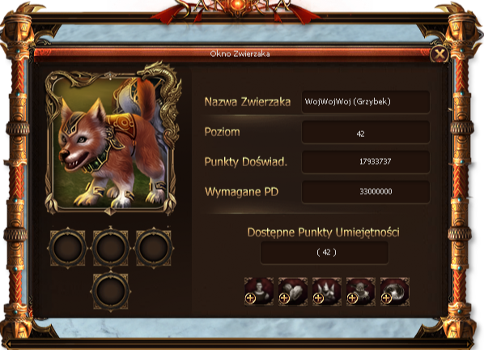Select the bottom single empty pet slot

tap(111, 291)
